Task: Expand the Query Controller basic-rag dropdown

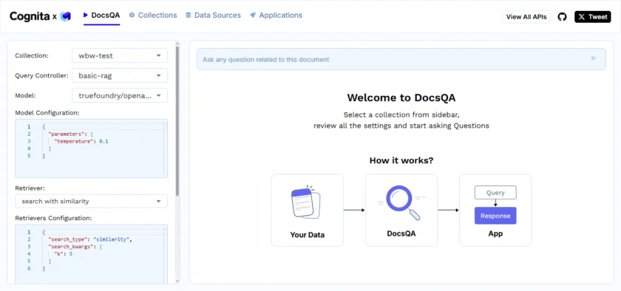Action: [x=120, y=75]
